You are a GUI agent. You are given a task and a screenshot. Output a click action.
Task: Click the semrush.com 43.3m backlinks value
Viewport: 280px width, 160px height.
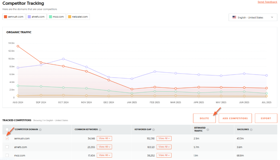tap(240, 138)
